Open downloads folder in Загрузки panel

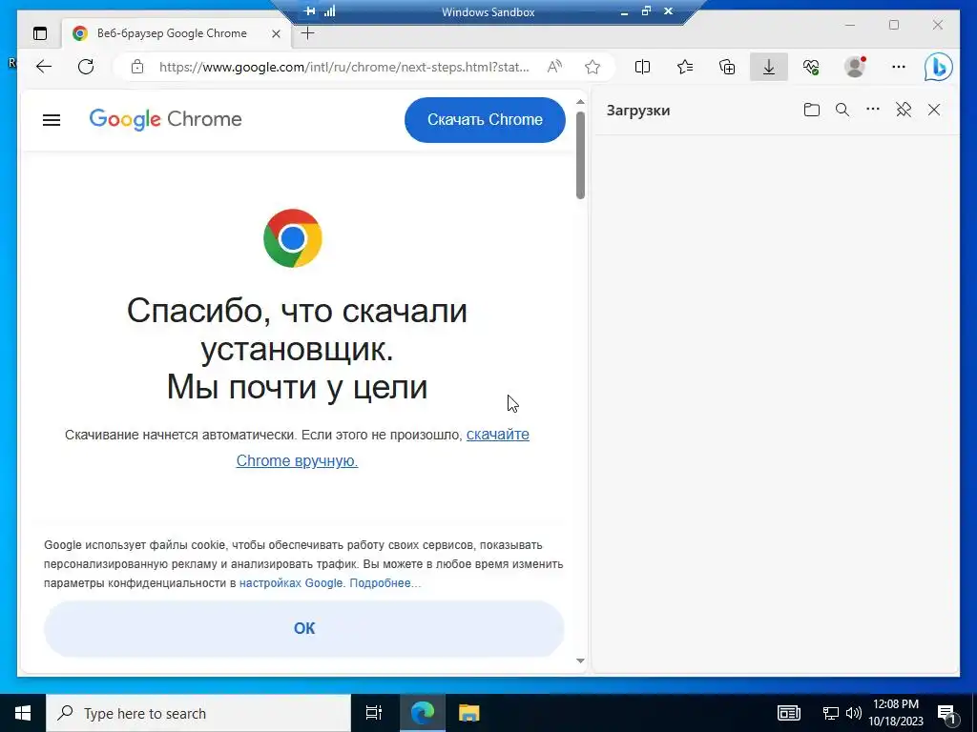(x=811, y=111)
